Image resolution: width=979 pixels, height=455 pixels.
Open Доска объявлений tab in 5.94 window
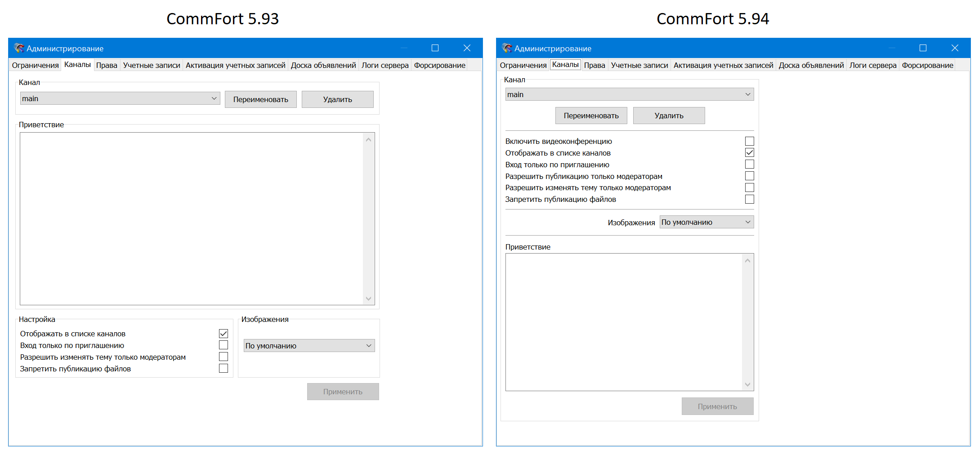[x=811, y=65]
